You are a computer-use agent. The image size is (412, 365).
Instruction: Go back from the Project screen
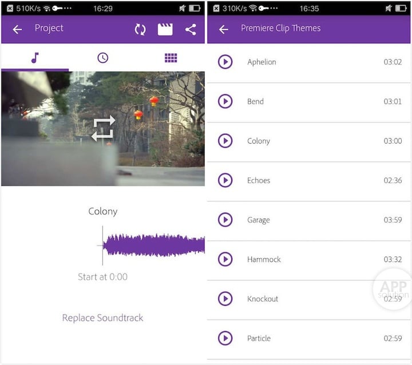pyautogui.click(x=17, y=29)
